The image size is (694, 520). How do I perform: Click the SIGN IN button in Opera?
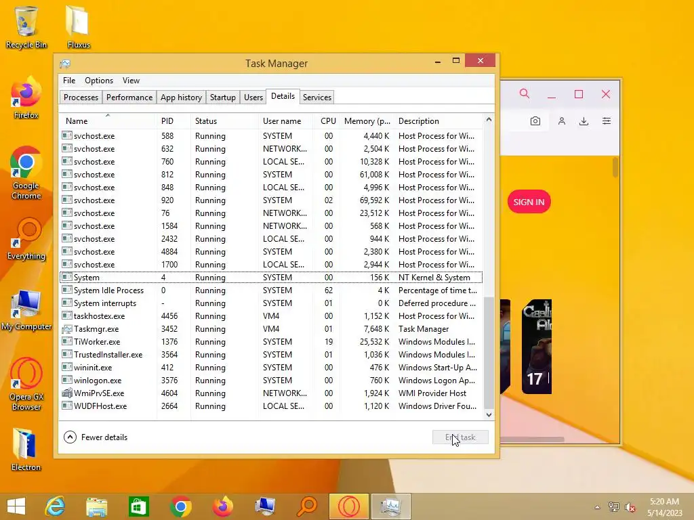[x=529, y=202]
